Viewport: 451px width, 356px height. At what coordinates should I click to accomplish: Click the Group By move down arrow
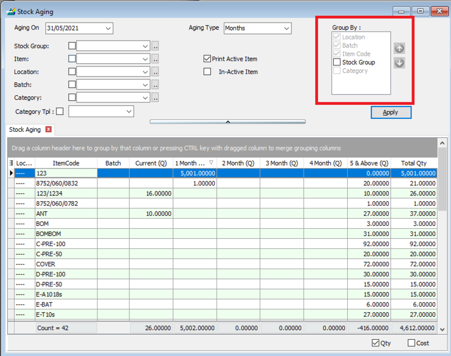coord(399,63)
